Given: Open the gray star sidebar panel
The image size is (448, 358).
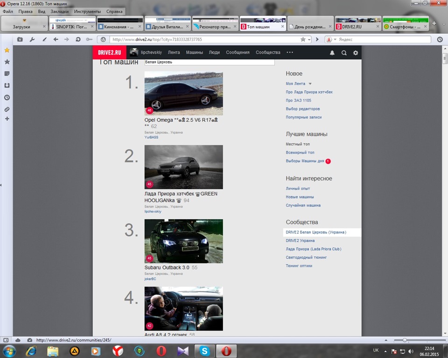Looking at the screenshot, I should pyautogui.click(x=7, y=62).
